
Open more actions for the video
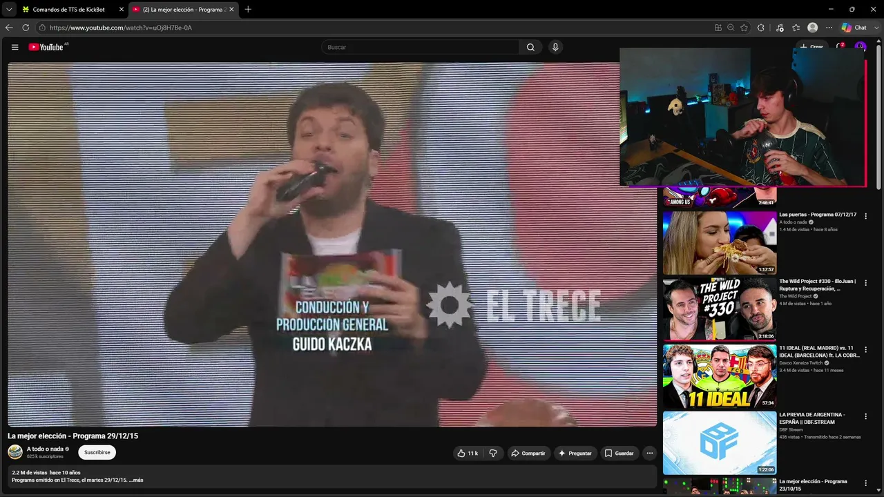(649, 453)
